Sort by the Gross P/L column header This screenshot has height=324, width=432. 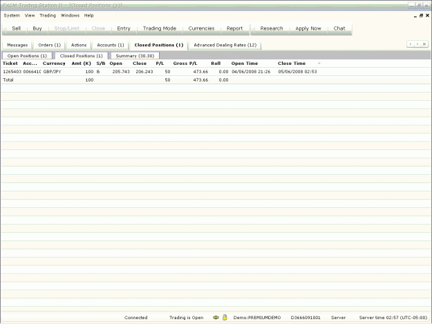click(x=185, y=64)
